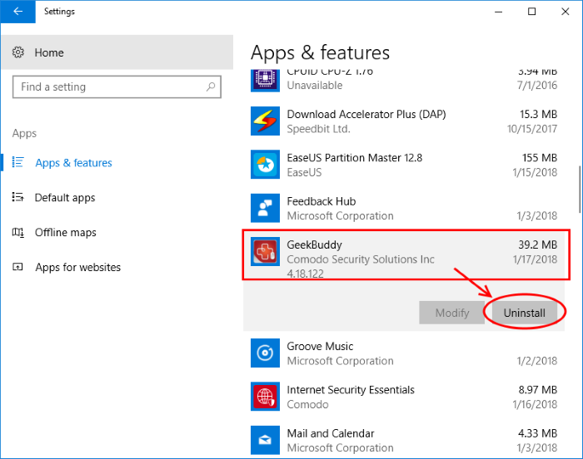Viewport: 583px width, 459px height.
Task: Click the Apps for websites sidebar icon
Action: tap(17, 267)
